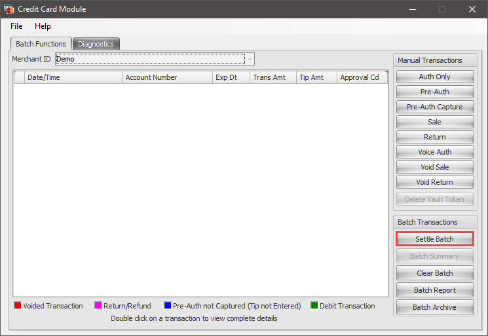This screenshot has width=488, height=336.
Task: Sort by the Date/Time column header
Action: tap(73, 77)
